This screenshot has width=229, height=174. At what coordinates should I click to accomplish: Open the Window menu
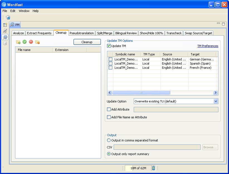pyautogui.click(x=24, y=11)
